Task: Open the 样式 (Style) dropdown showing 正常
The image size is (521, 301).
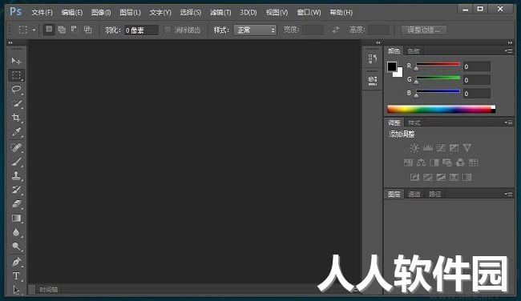Action: [x=255, y=30]
